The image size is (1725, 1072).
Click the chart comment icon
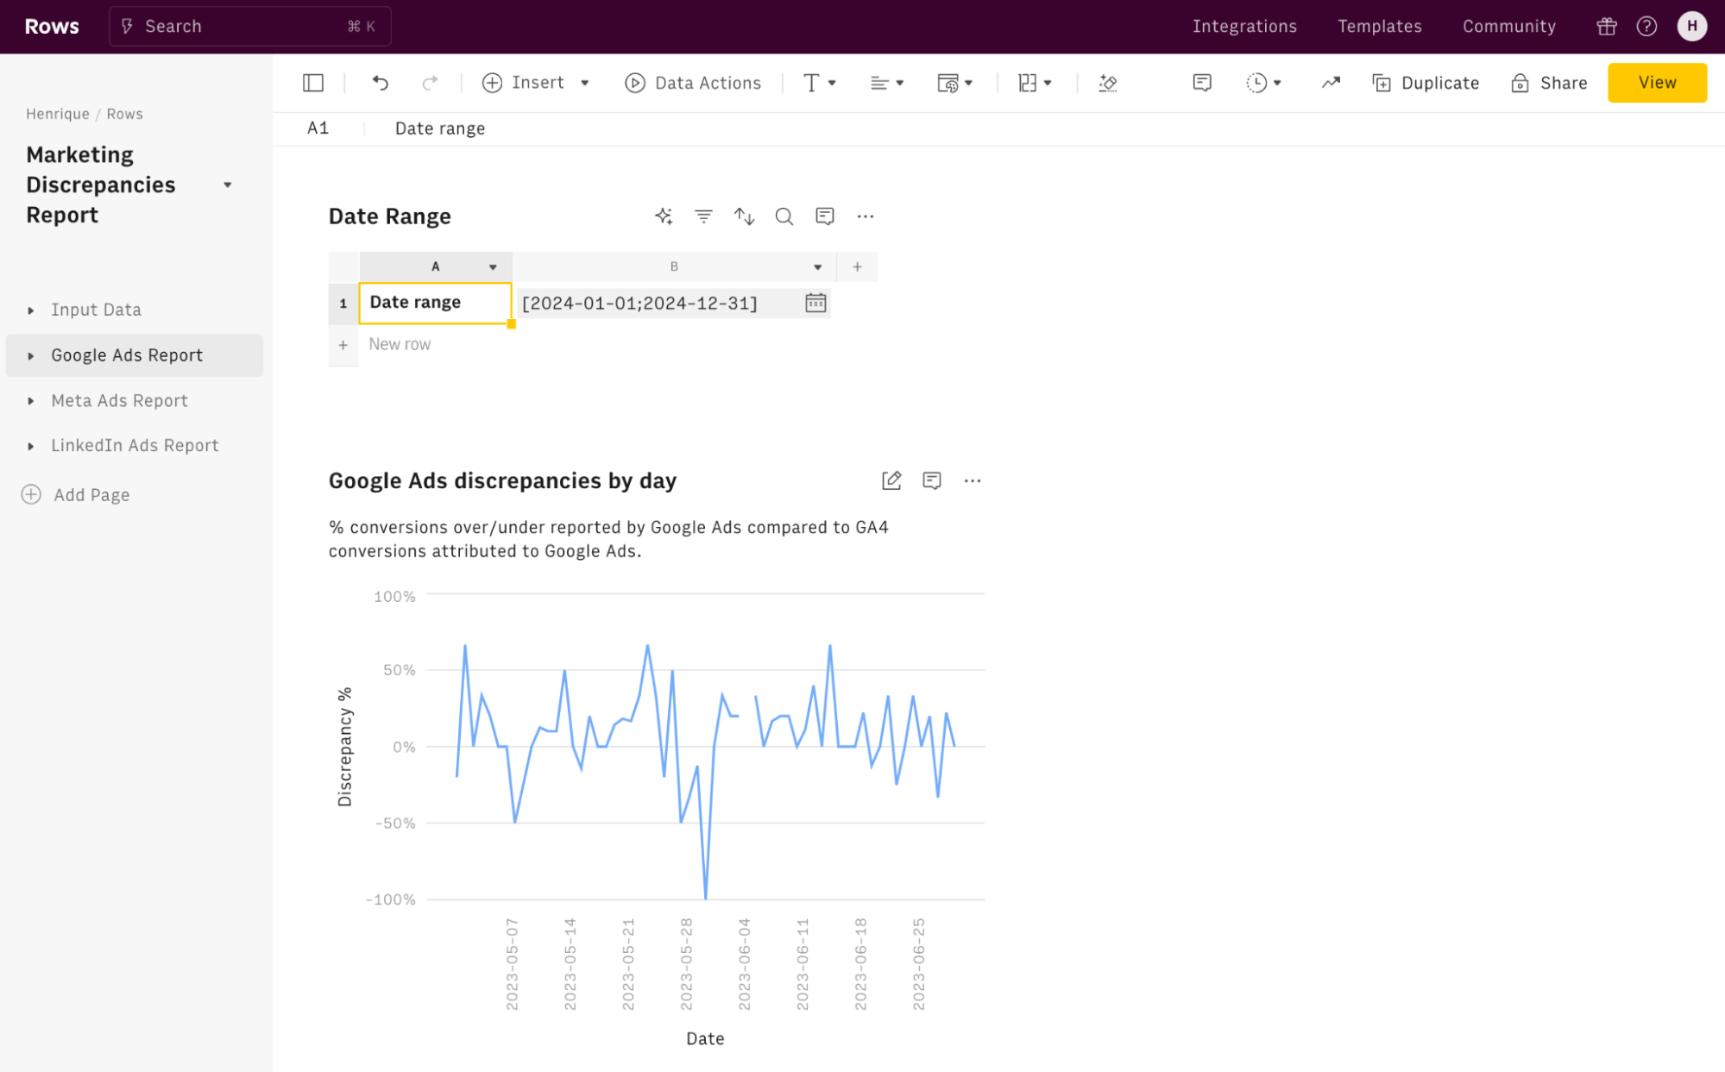[932, 480]
